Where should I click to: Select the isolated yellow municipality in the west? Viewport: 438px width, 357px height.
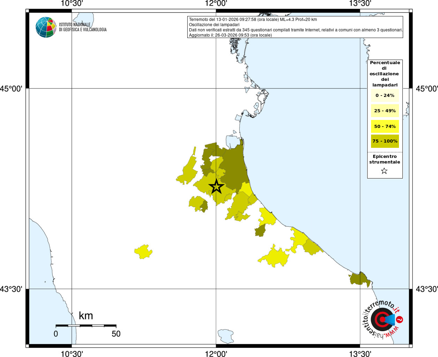143,251
